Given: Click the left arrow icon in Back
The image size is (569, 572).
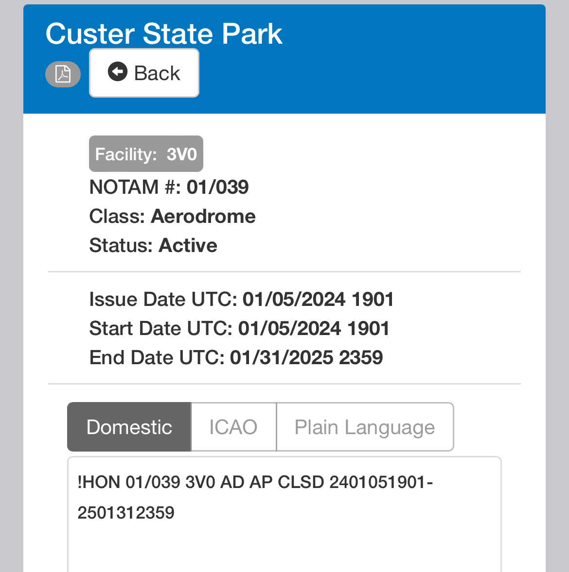Looking at the screenshot, I should pos(117,72).
